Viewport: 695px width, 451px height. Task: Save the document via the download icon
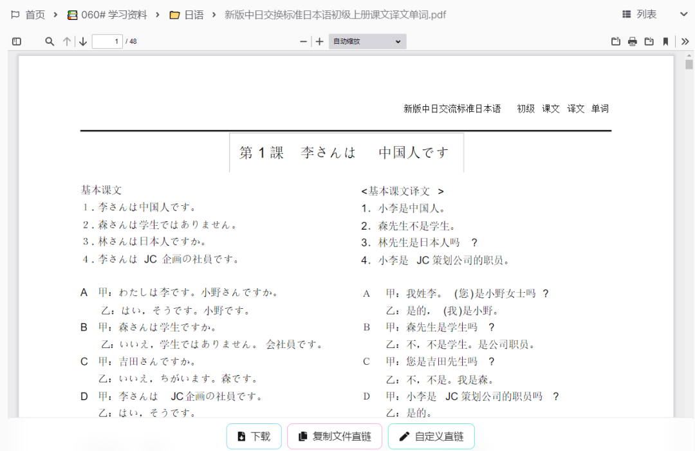pos(649,41)
